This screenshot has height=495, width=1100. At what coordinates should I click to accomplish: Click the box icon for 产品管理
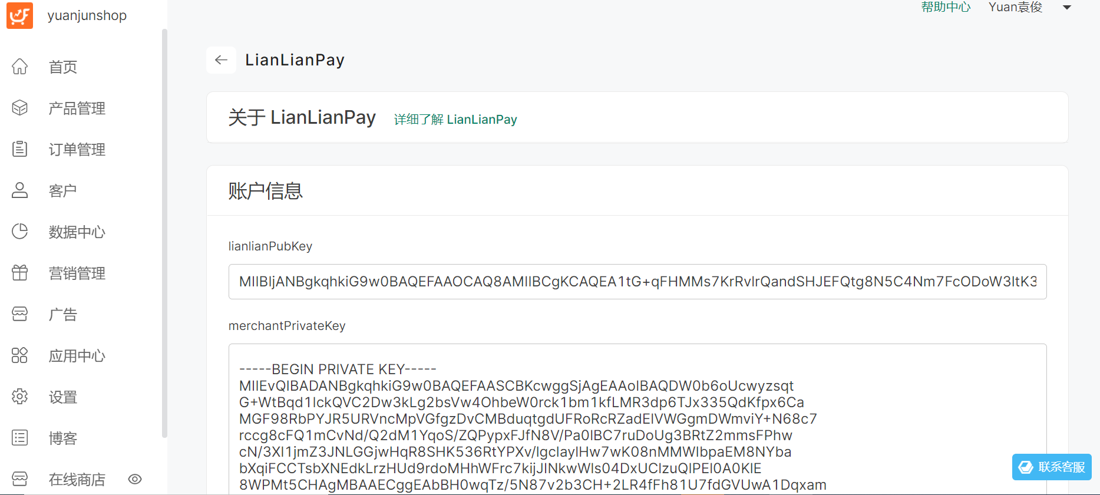(x=20, y=108)
